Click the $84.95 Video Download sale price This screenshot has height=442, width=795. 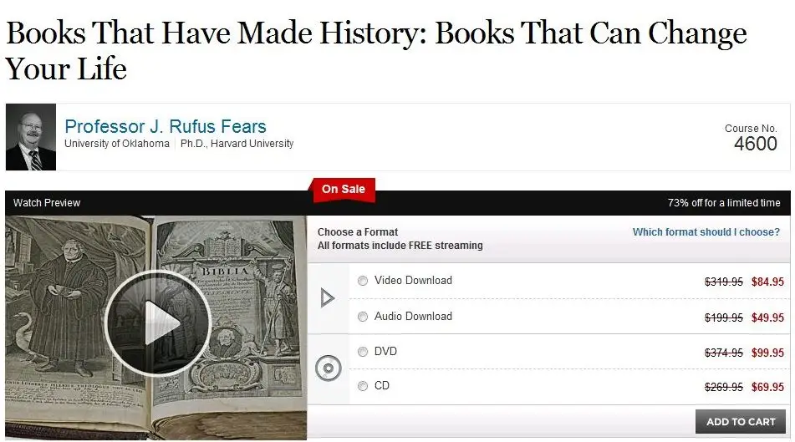(x=767, y=282)
